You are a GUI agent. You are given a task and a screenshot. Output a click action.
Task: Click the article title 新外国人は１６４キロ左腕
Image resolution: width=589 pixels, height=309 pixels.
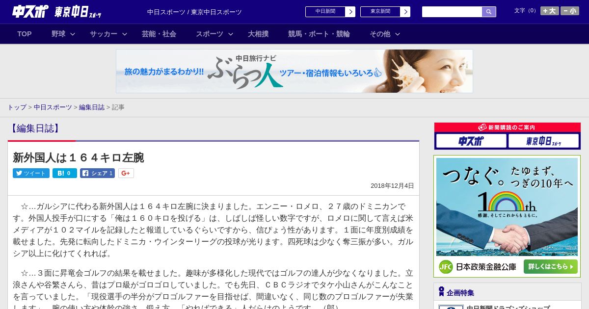[79, 157]
